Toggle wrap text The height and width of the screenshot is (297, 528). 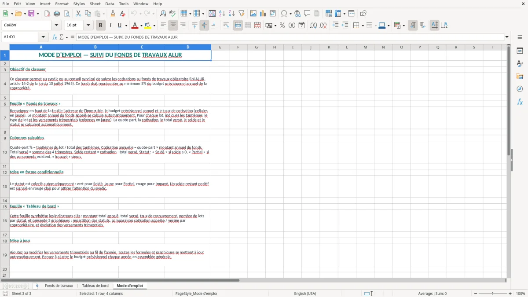click(x=226, y=26)
